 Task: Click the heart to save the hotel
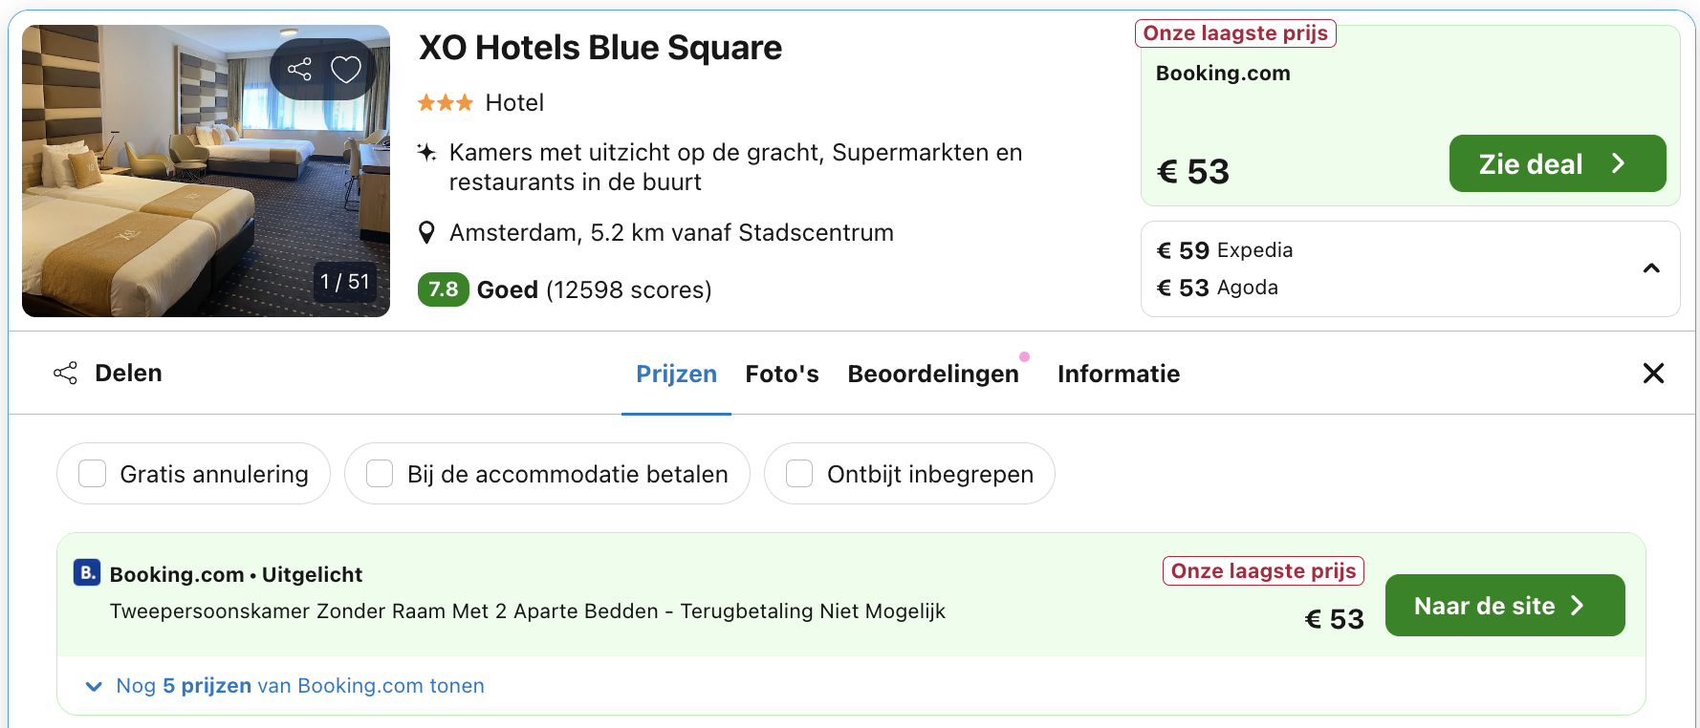pyautogui.click(x=345, y=68)
